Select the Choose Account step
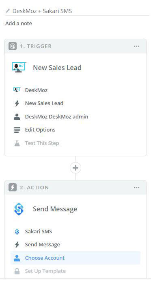 tap(75, 258)
